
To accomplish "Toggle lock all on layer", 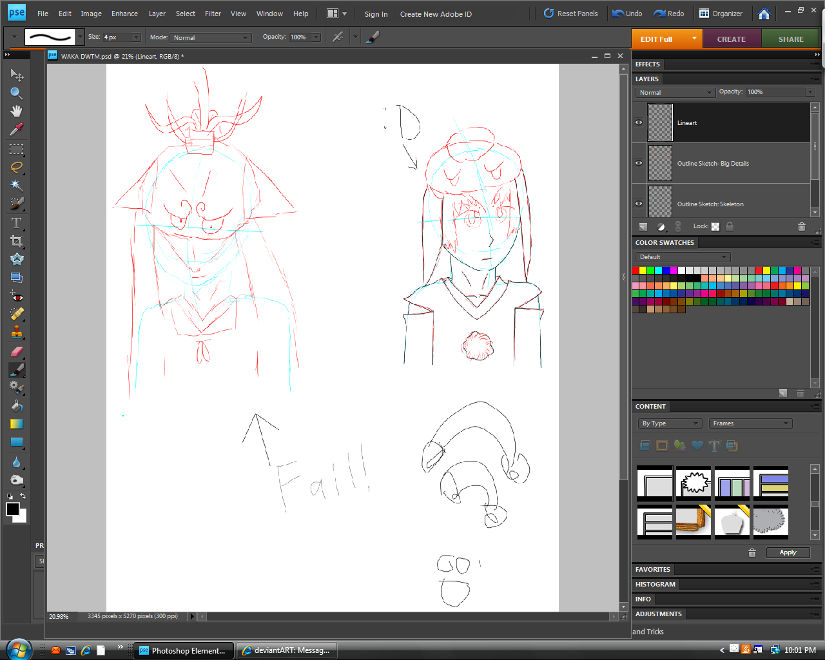I will 730,227.
